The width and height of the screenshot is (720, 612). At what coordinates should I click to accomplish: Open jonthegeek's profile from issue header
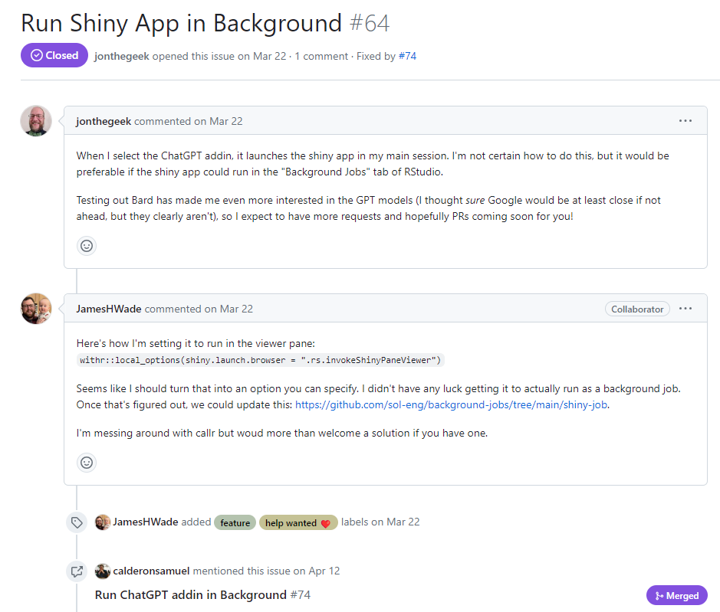121,56
